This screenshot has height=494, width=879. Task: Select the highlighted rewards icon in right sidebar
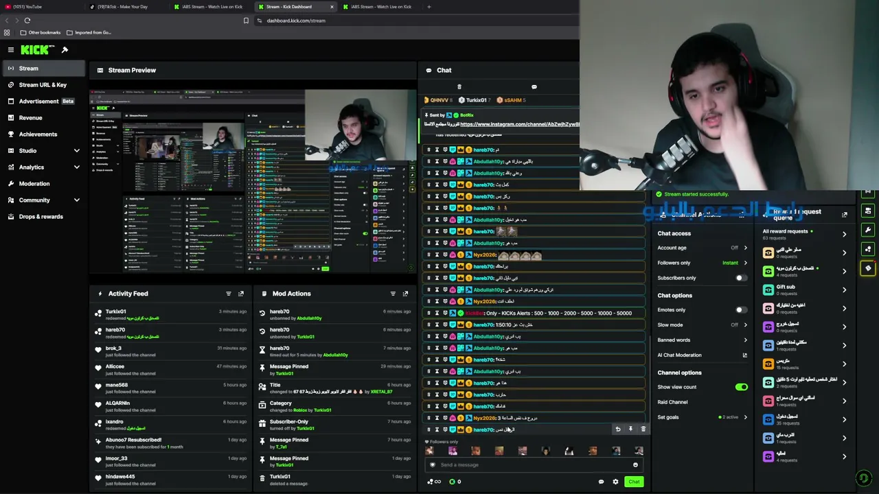[868, 268]
